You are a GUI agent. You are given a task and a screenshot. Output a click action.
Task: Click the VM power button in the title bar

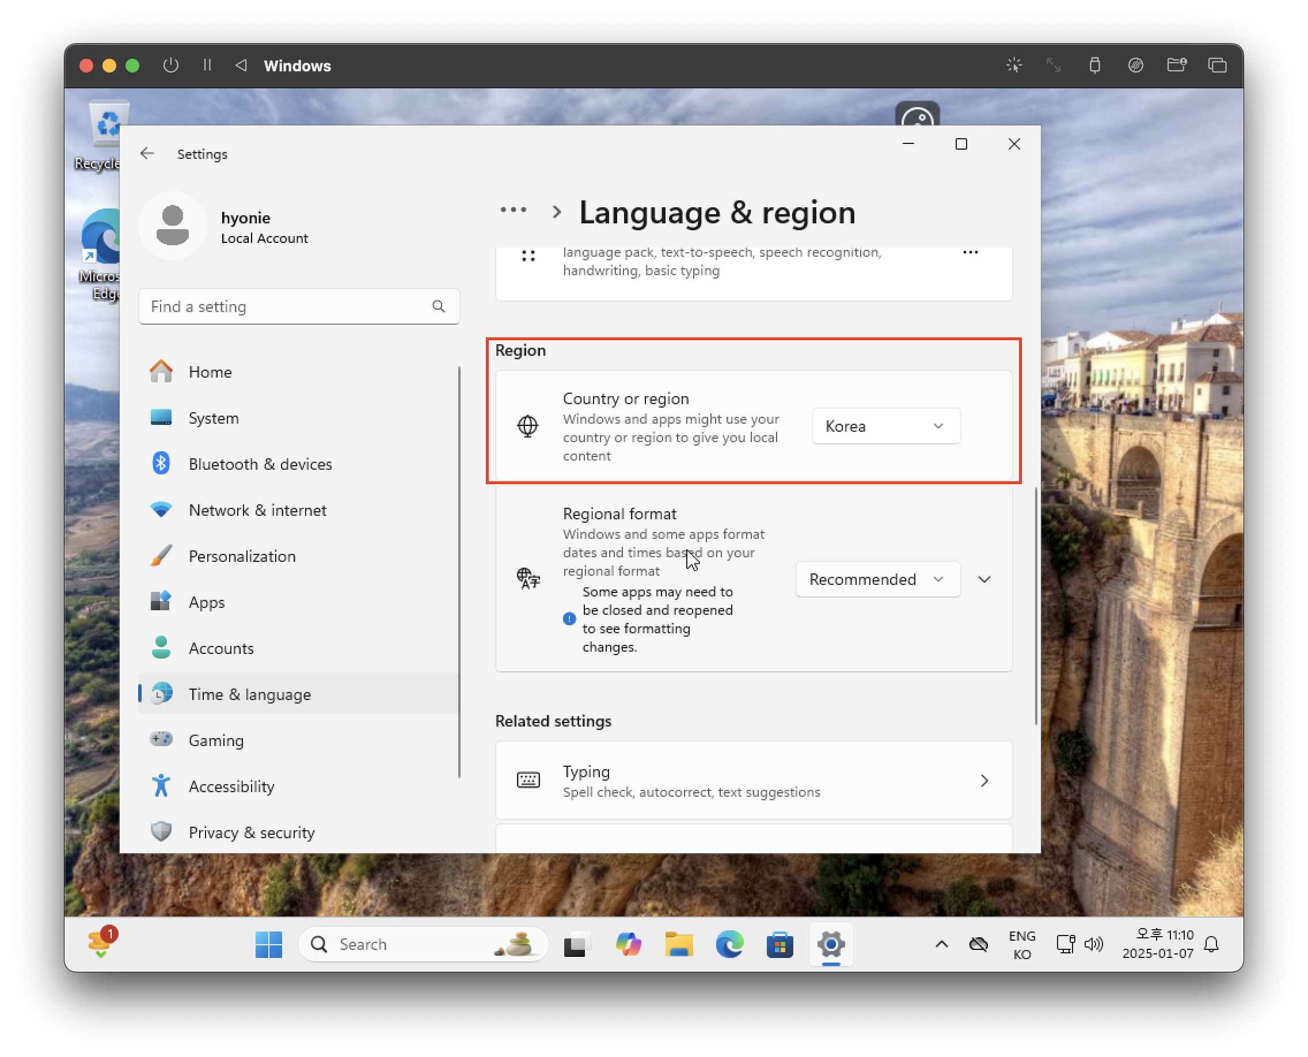click(x=171, y=65)
